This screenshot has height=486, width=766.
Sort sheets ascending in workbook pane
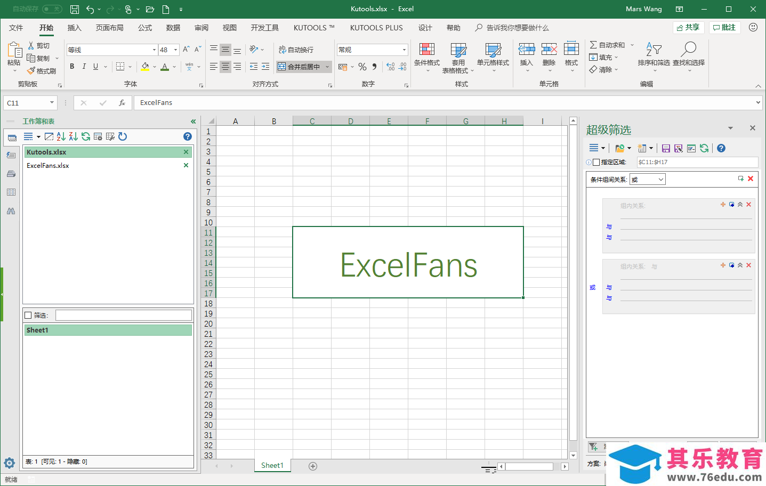[61, 136]
